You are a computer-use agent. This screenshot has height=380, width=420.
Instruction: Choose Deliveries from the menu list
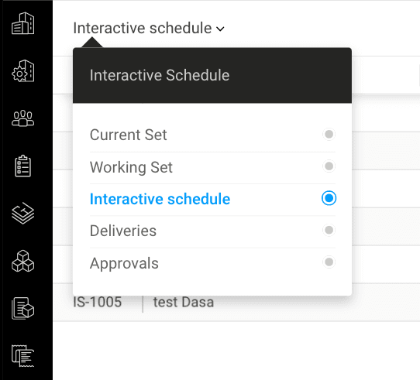123,231
